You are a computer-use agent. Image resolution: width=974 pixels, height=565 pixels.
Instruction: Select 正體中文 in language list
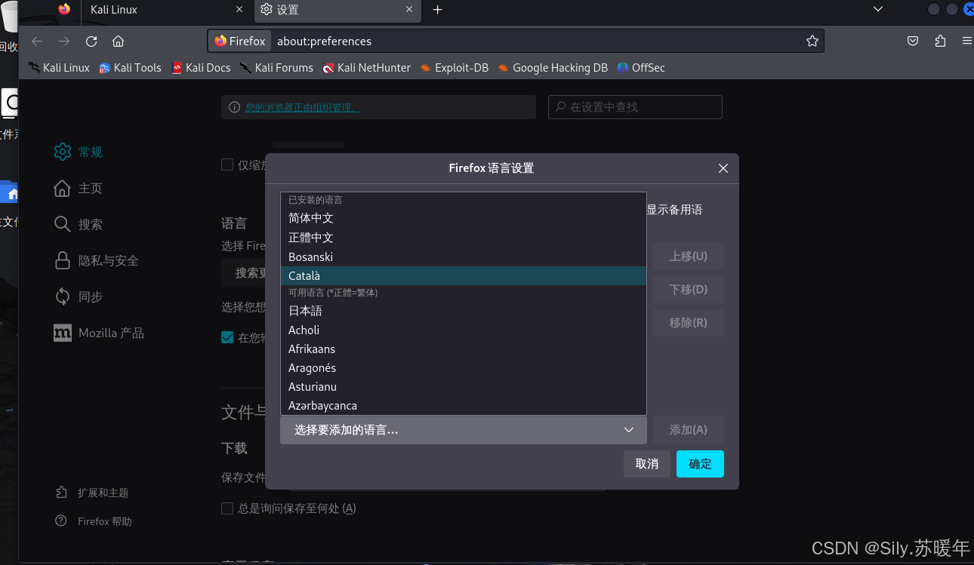(x=463, y=238)
